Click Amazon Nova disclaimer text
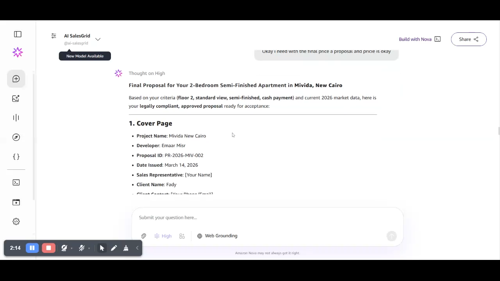Image resolution: width=500 pixels, height=281 pixels. [267, 253]
